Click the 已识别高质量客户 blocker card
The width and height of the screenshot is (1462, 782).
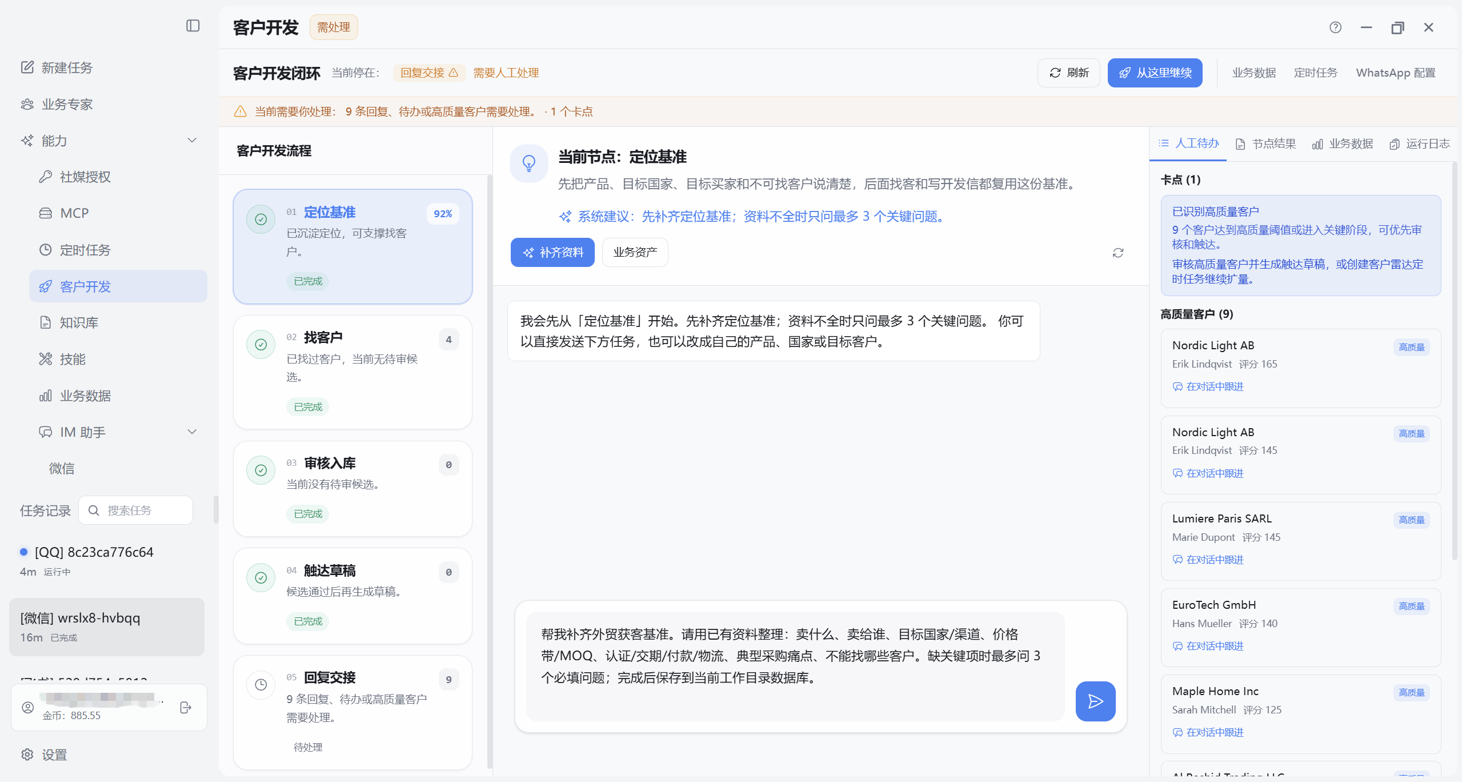click(1301, 245)
